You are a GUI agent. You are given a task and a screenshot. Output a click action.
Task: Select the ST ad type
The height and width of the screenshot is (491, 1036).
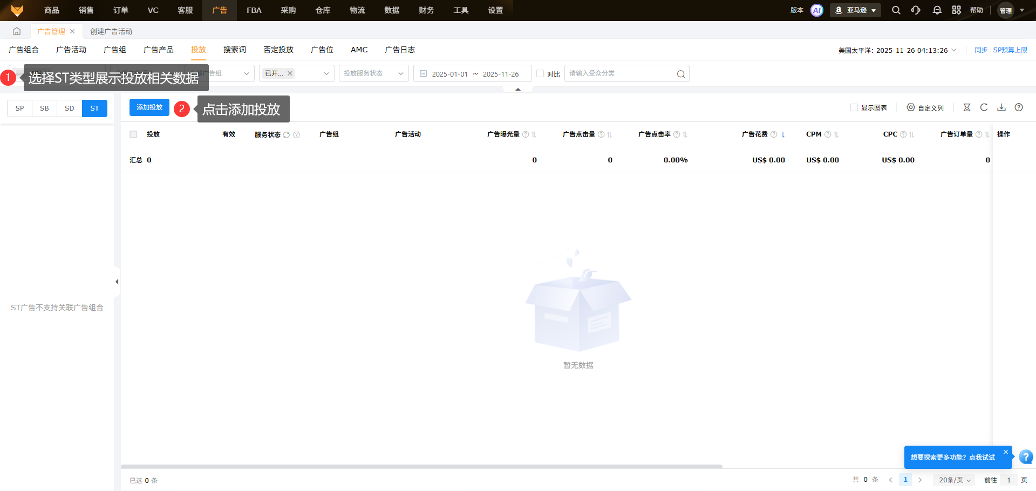pyautogui.click(x=95, y=108)
